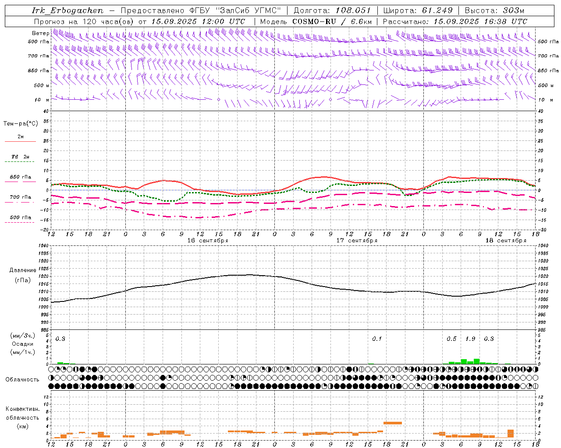Select the latitude value 61.249
Image resolution: width=561 pixels, height=448 pixels.
click(437, 10)
